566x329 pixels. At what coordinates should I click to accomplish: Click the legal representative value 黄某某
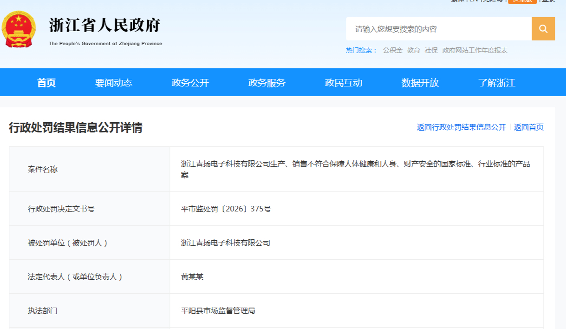click(192, 276)
